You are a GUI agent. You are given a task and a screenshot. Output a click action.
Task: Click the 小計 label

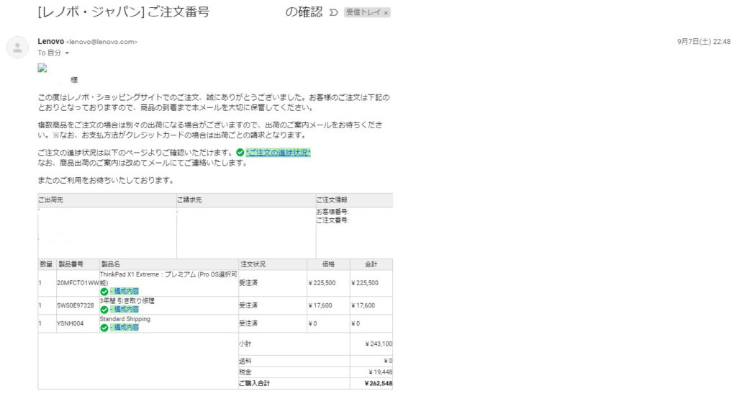245,344
